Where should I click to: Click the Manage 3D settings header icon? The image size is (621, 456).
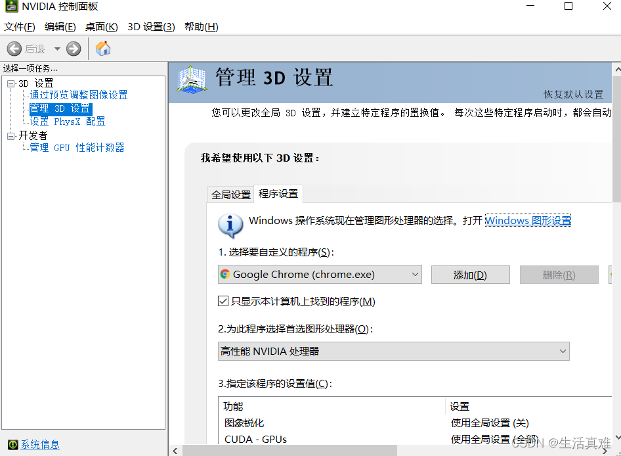pyautogui.click(x=192, y=80)
